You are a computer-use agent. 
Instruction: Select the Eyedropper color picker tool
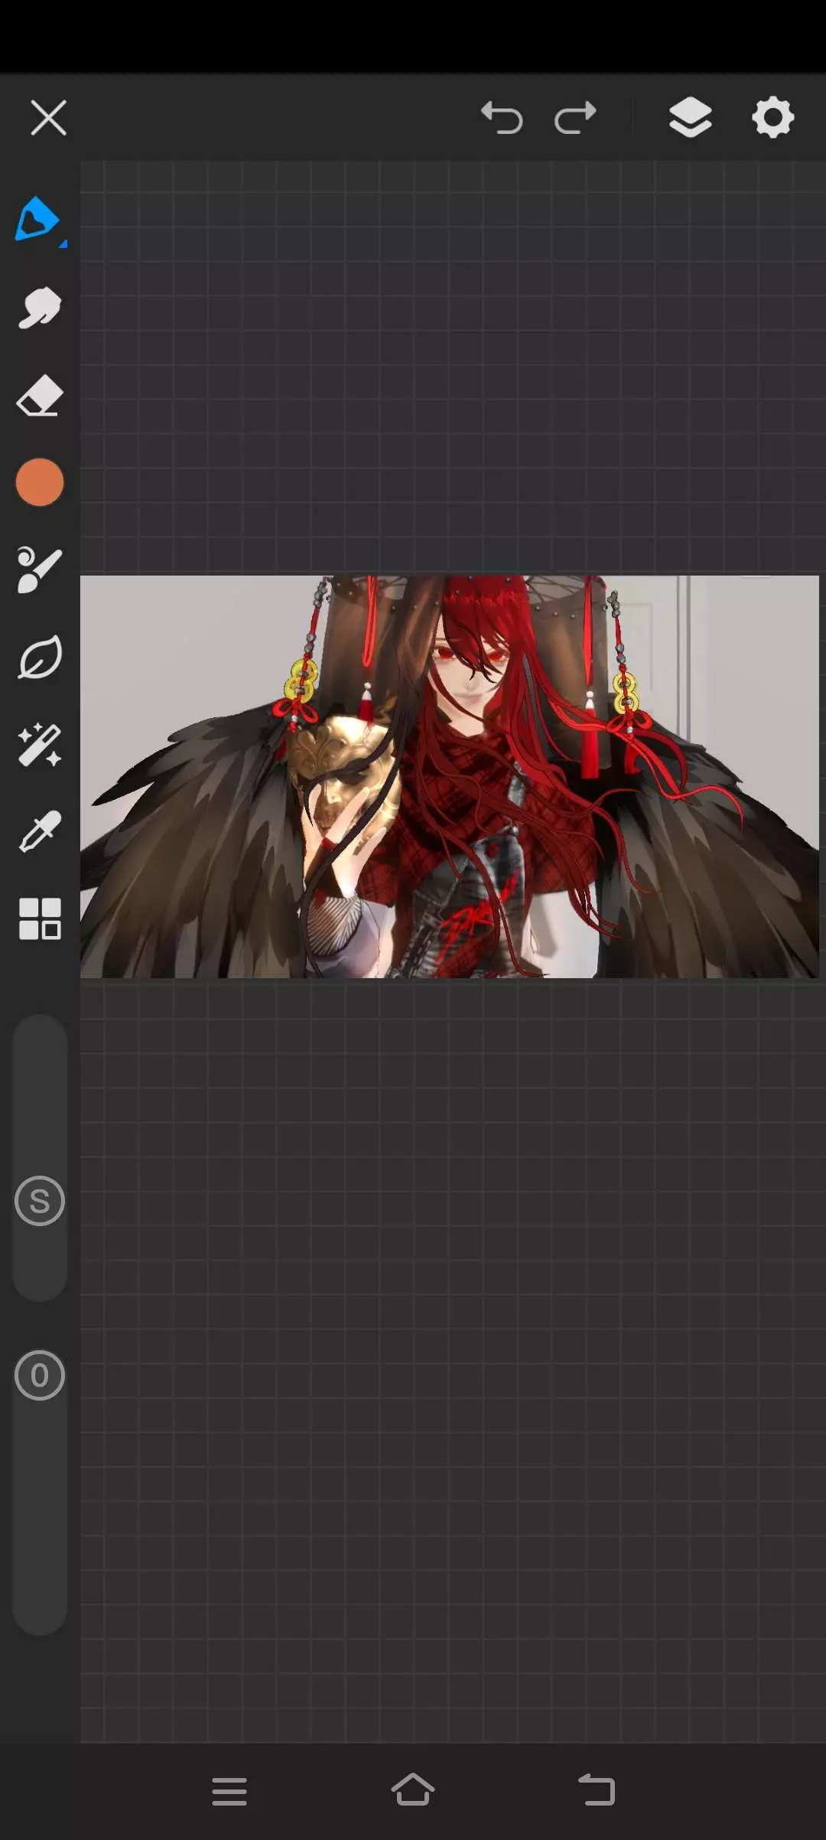[x=39, y=832]
